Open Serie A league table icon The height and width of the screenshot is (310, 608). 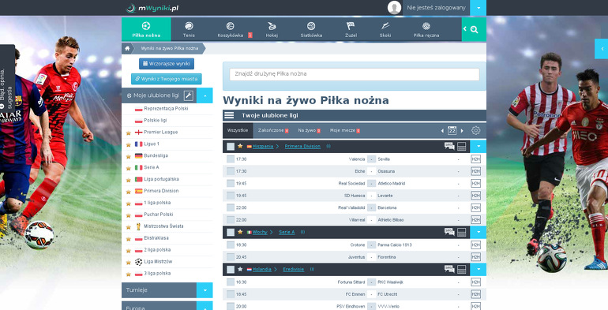pos(461,232)
